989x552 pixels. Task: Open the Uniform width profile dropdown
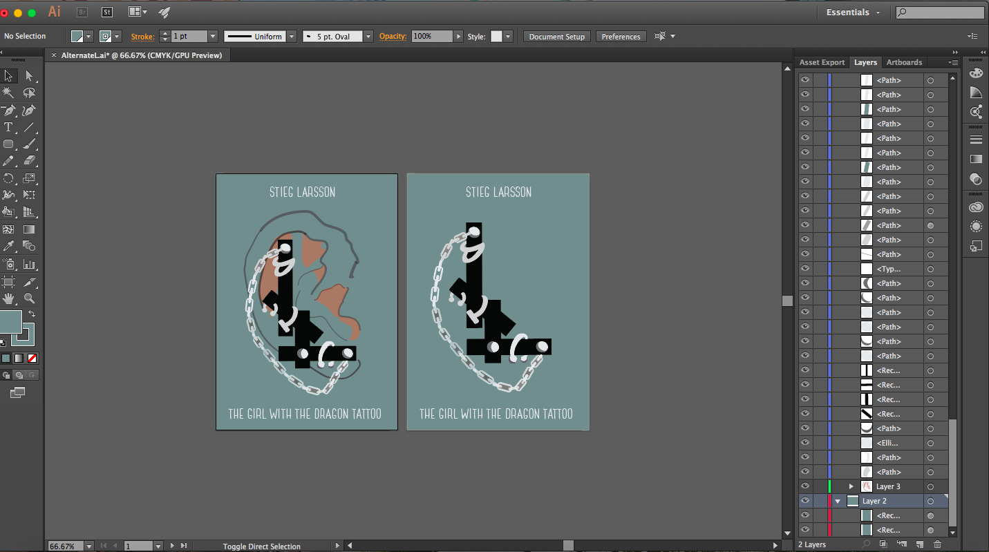coord(292,37)
